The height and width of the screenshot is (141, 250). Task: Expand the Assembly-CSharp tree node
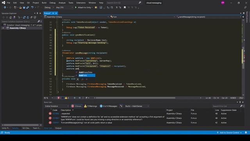[3, 28]
